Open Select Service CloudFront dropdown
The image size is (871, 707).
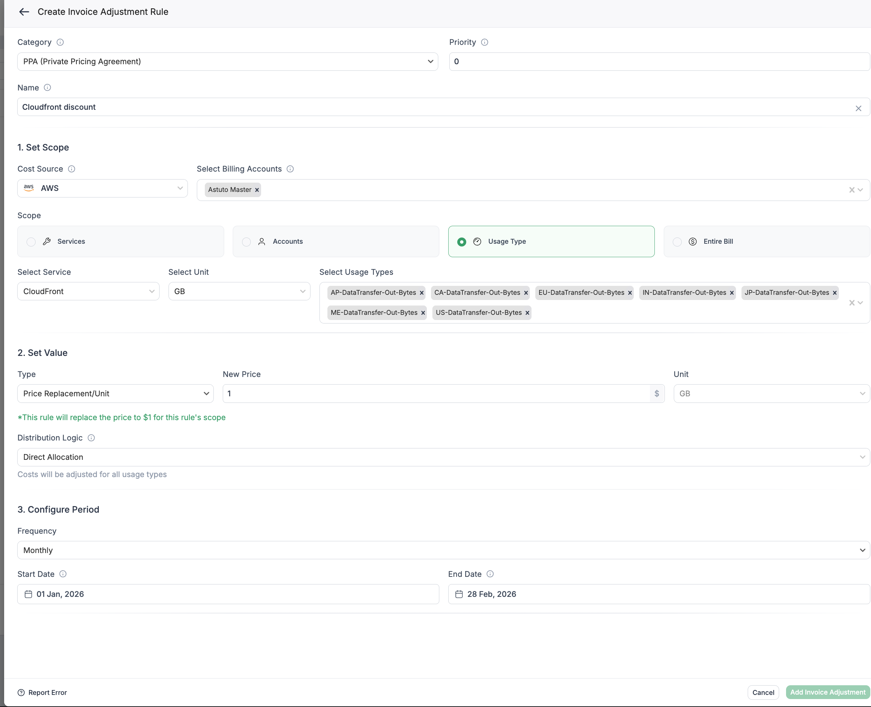(x=88, y=292)
